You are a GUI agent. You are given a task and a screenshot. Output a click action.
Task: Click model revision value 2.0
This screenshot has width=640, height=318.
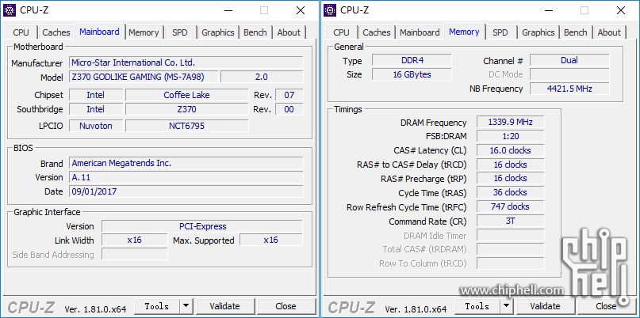262,77
